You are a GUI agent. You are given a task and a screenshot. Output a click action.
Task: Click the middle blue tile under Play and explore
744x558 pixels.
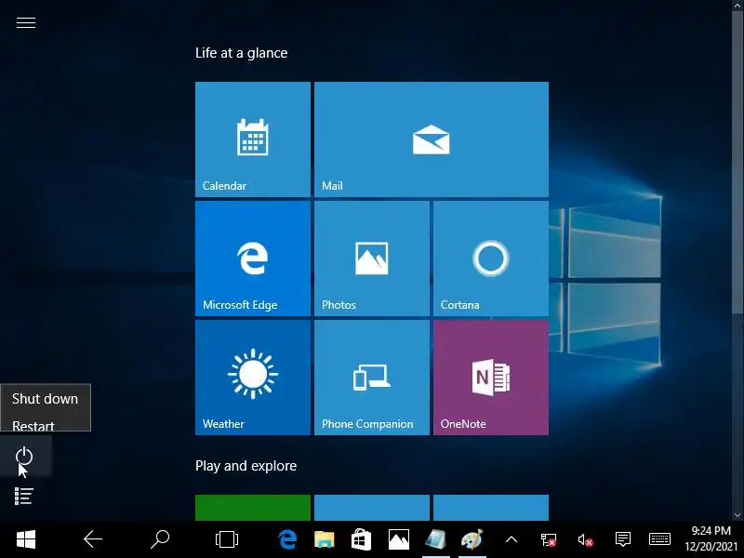(x=372, y=508)
